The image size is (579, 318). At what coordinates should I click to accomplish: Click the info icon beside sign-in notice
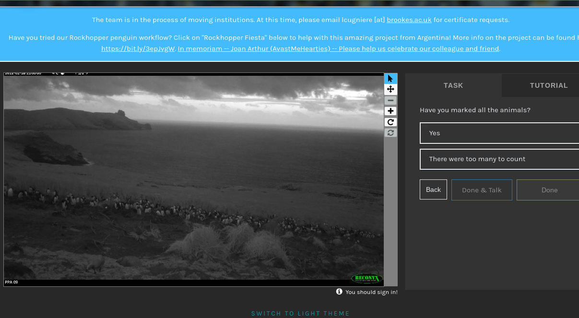[x=339, y=292]
